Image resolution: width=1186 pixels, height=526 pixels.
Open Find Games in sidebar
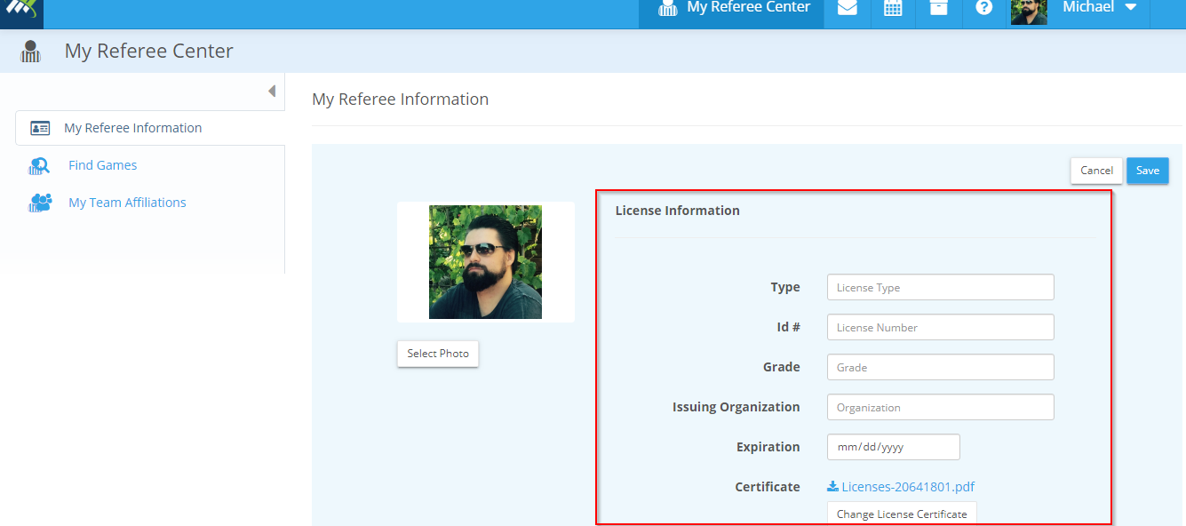pyautogui.click(x=102, y=165)
